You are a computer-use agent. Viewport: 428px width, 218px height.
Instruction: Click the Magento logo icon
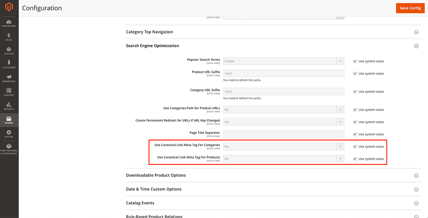pyautogui.click(x=9, y=8)
